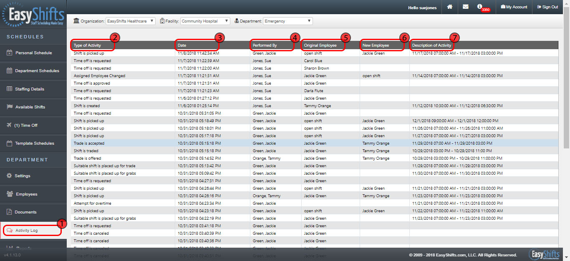570x261 pixels.
Task: Select the 'Trade is accepted' row
Action: tap(315, 143)
